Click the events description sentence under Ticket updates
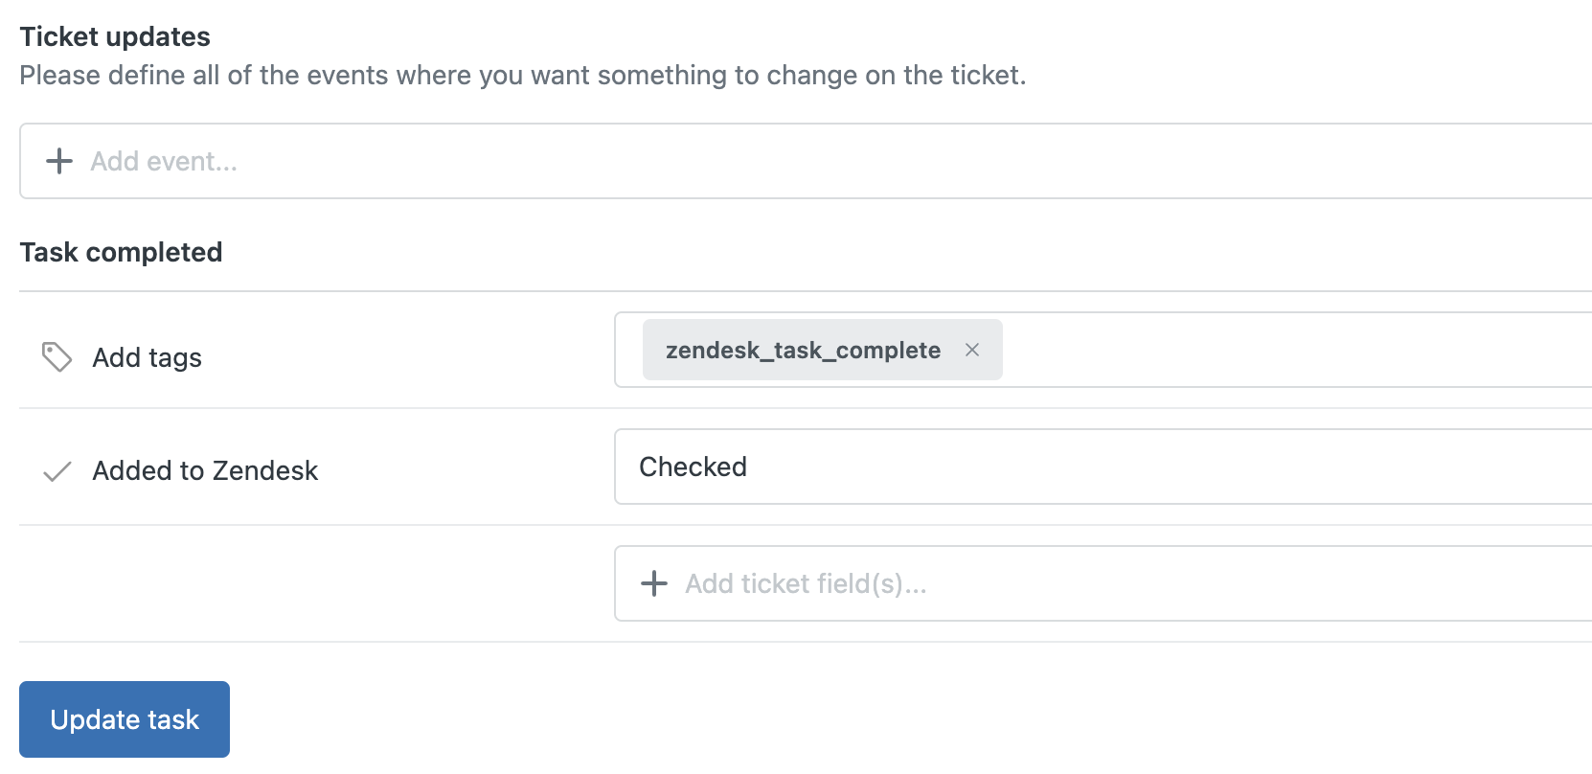 click(x=523, y=75)
